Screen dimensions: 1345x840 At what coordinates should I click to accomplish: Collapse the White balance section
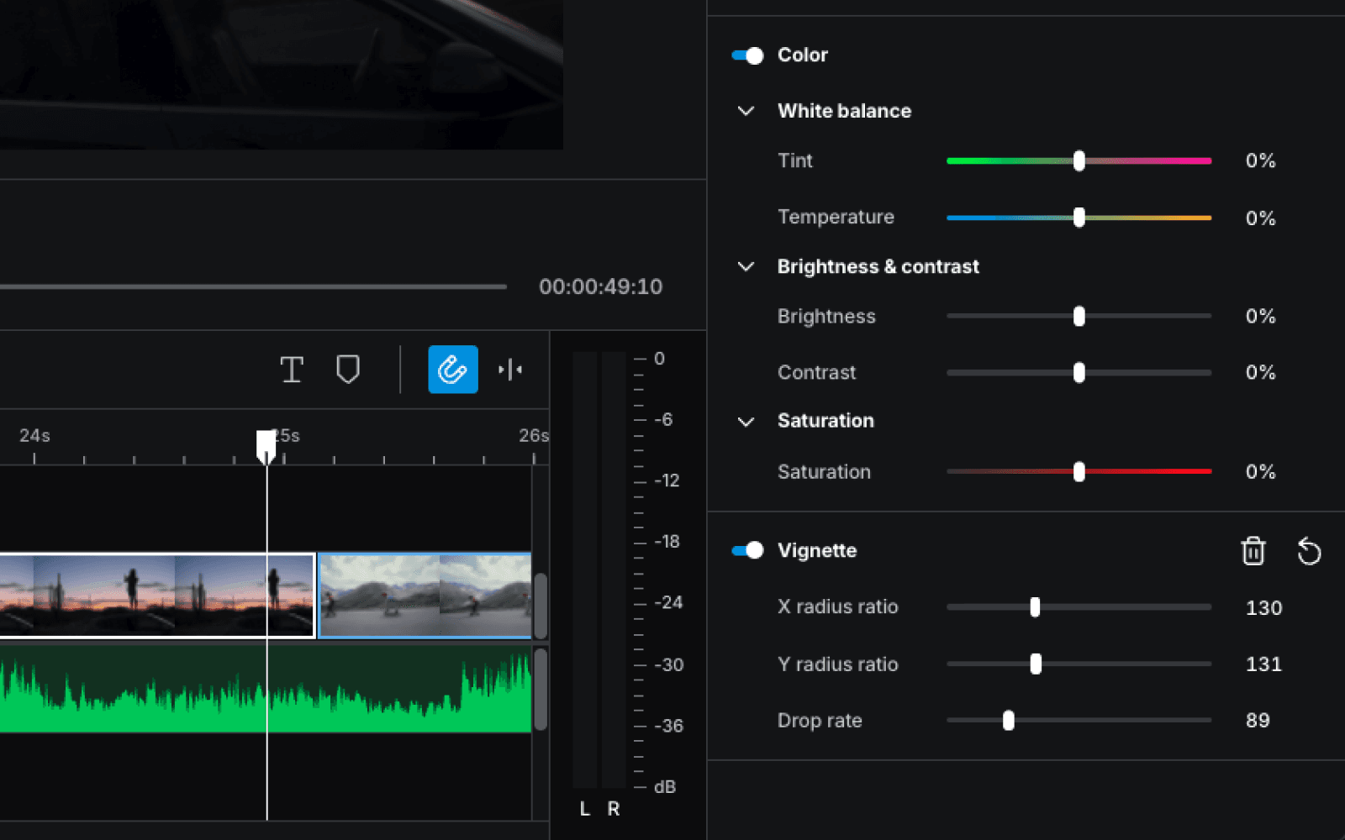click(746, 111)
